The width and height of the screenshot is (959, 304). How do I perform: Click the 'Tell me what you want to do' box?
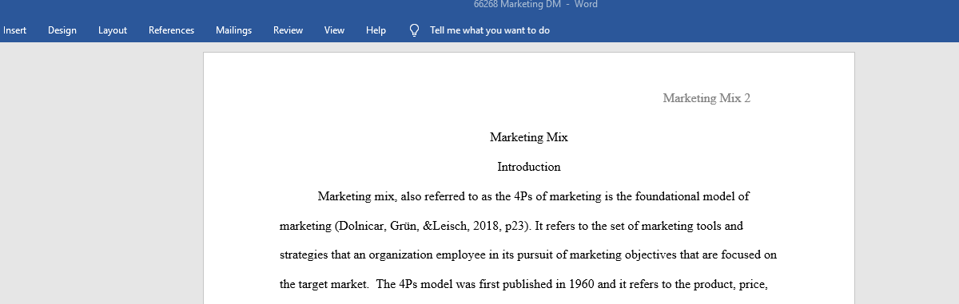[x=490, y=30]
